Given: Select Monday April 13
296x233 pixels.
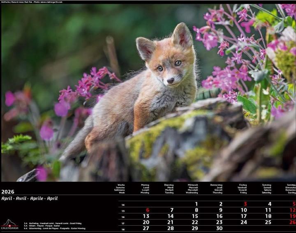Looking at the screenshot, I should tap(146, 216).
